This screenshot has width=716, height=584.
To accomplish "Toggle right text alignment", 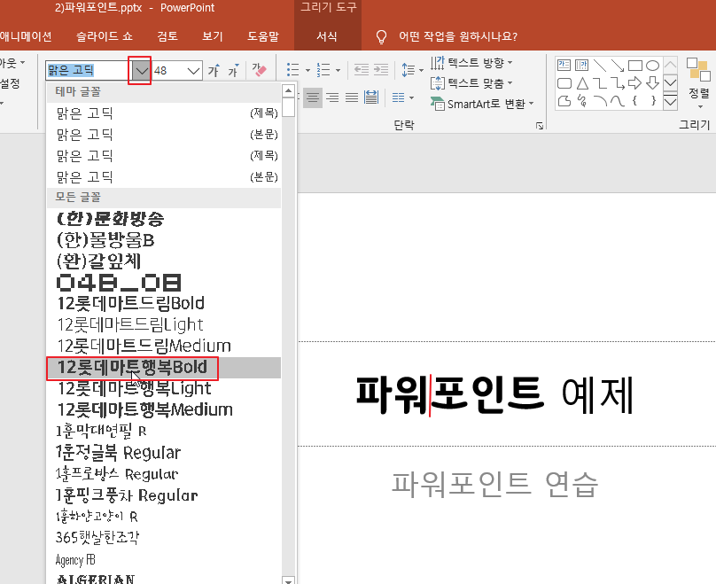I will coord(332,97).
